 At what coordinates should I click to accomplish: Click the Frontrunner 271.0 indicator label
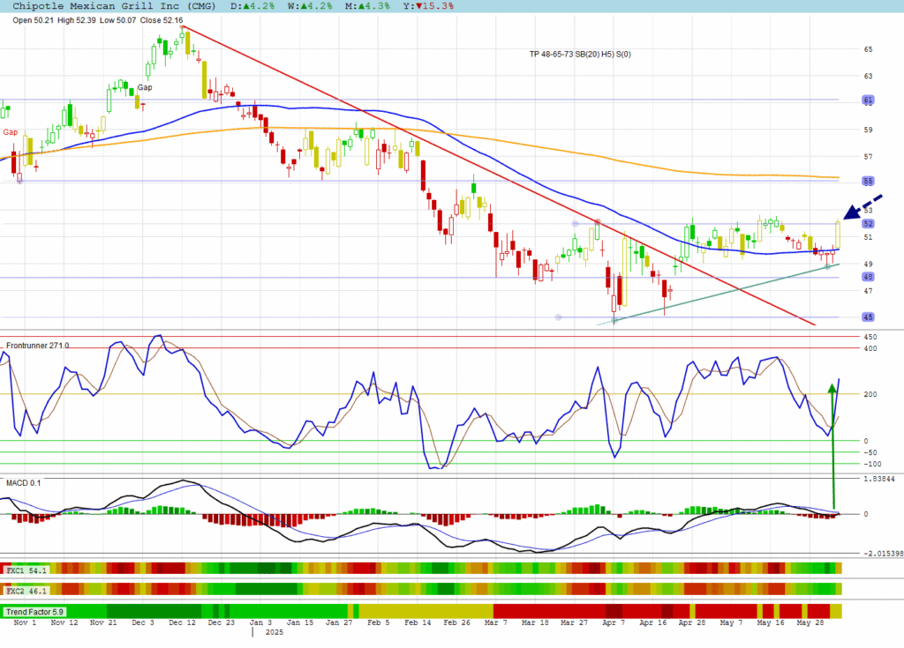[37, 346]
